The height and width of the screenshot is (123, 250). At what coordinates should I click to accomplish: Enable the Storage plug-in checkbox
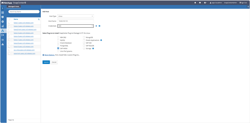[84, 48]
